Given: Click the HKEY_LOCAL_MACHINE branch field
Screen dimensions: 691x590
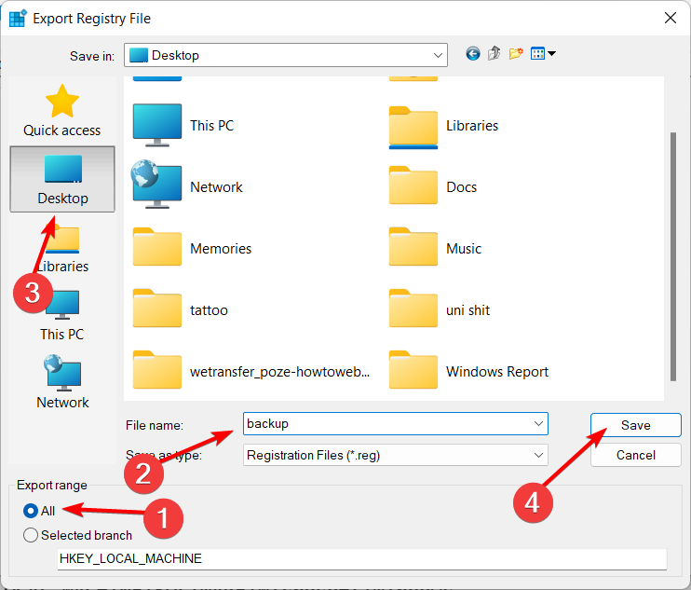Looking at the screenshot, I should point(362,558).
